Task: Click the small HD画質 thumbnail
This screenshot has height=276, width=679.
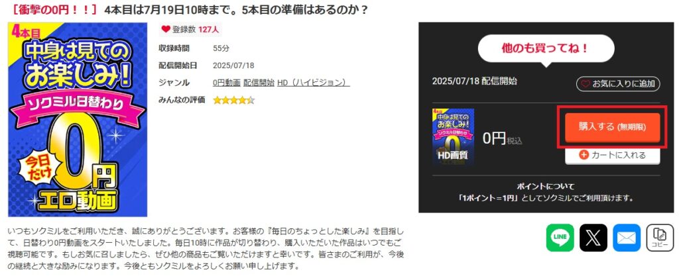Action: coord(453,136)
